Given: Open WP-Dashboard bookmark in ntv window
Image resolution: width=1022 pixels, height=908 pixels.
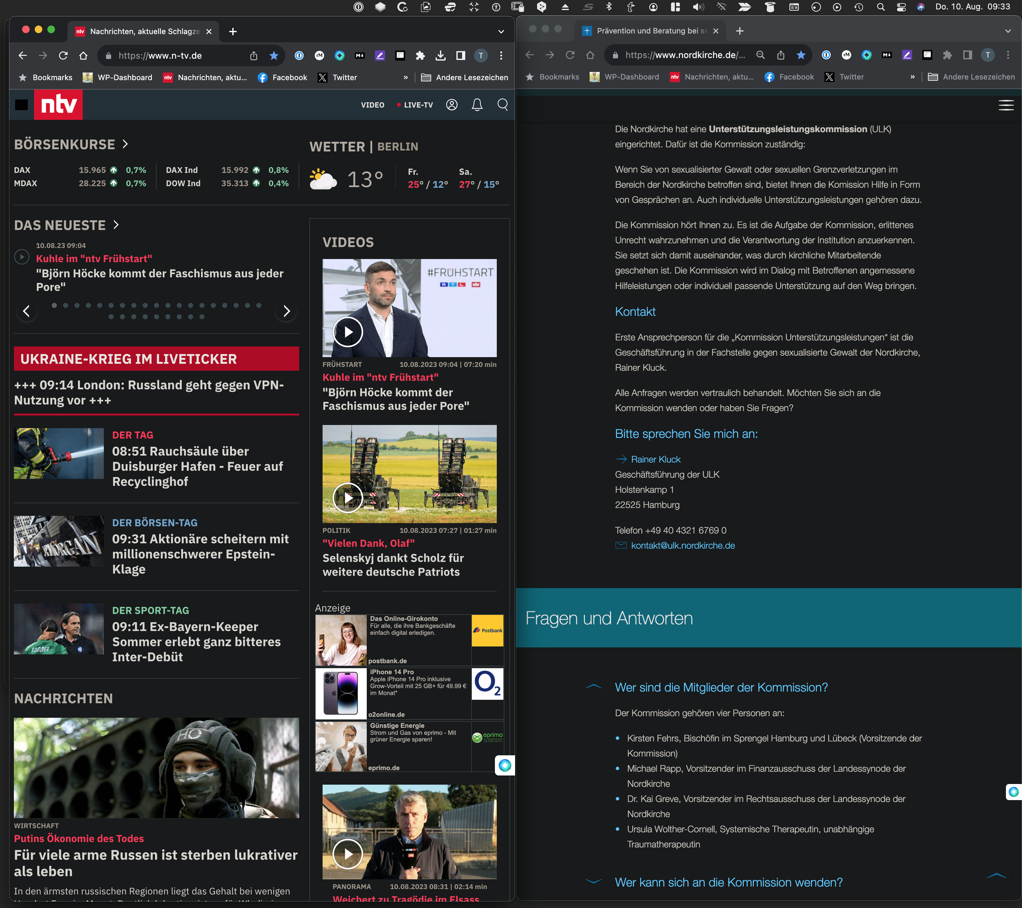Looking at the screenshot, I should tap(117, 78).
